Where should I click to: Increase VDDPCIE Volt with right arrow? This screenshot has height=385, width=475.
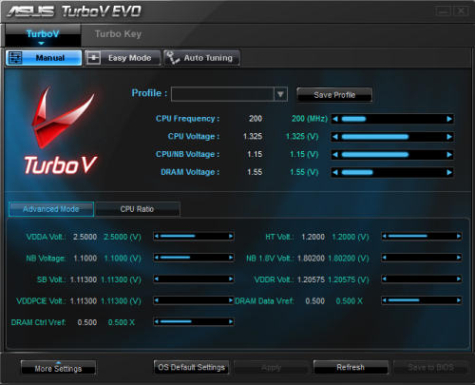coord(231,300)
